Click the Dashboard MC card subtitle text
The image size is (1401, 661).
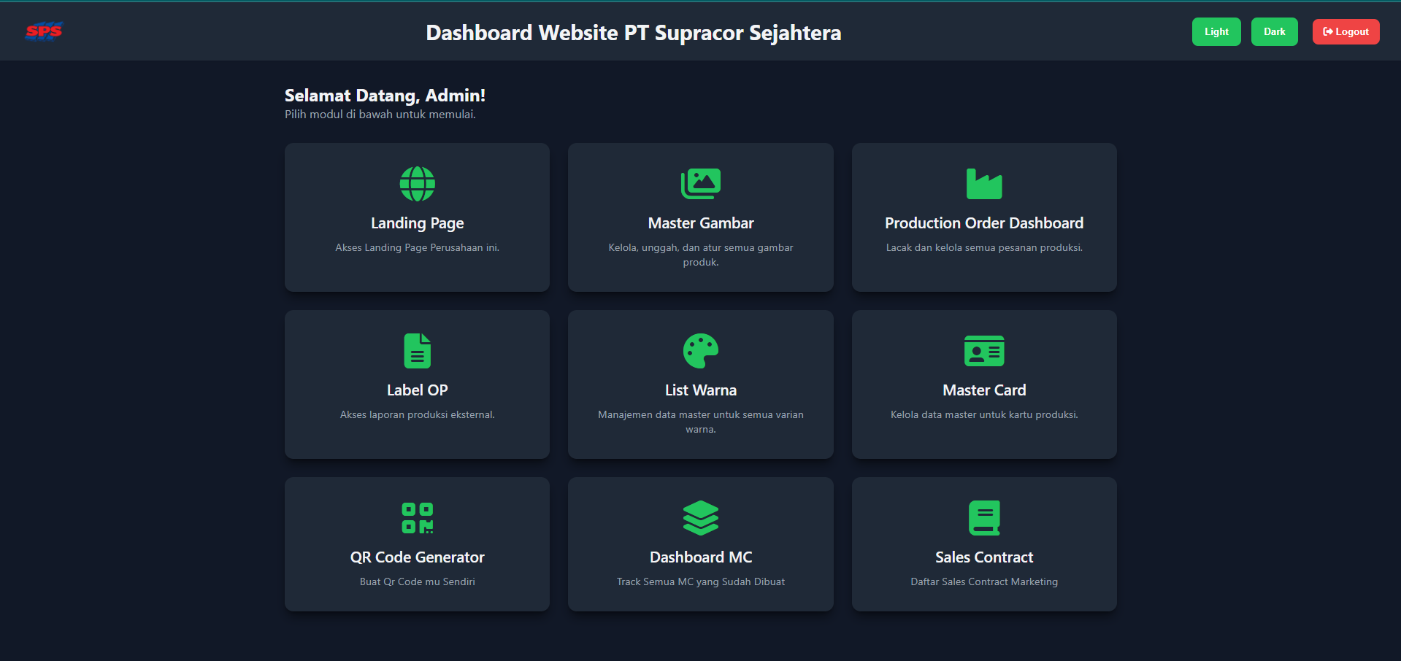(x=700, y=581)
